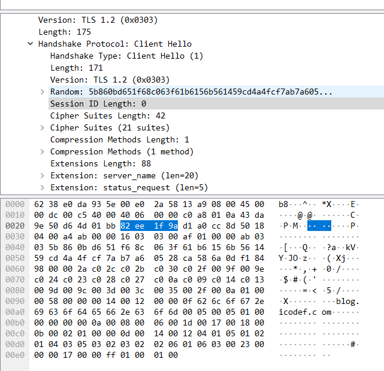Collapse the Handshake Protocol: Client Hello node
Image resolution: width=384 pixels, height=371 pixels.
tap(30, 44)
